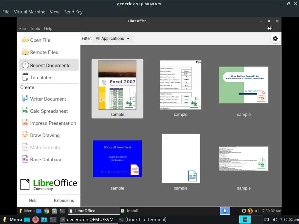The height and width of the screenshot is (224, 299).
Task: Open the Send Key menu
Action: pos(73,12)
